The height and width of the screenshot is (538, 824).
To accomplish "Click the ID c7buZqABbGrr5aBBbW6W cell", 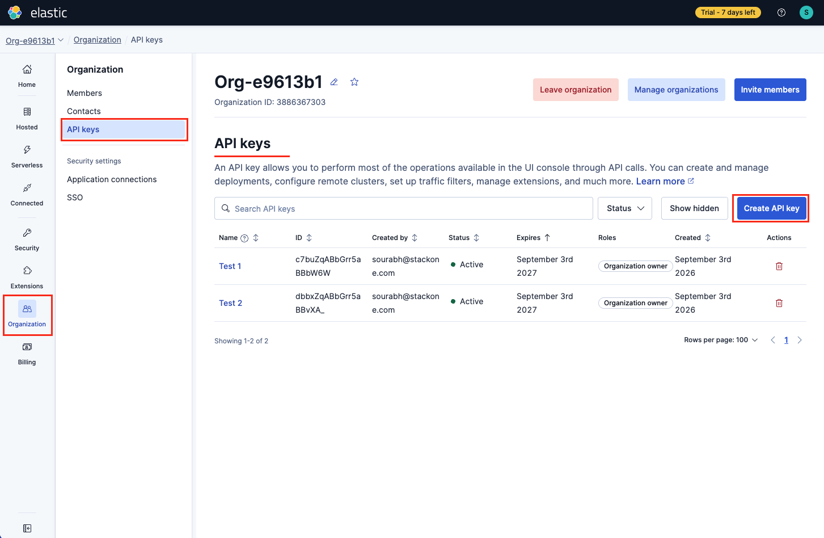I will (328, 266).
